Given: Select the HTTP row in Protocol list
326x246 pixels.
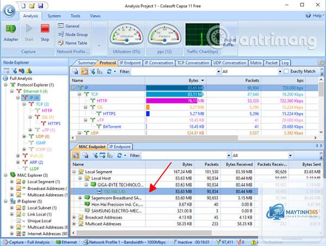Looking at the screenshot, I should coord(194,101).
